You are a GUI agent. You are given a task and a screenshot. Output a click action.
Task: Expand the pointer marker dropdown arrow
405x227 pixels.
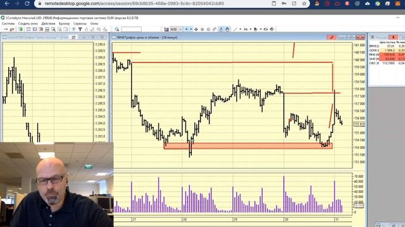pos(260,29)
